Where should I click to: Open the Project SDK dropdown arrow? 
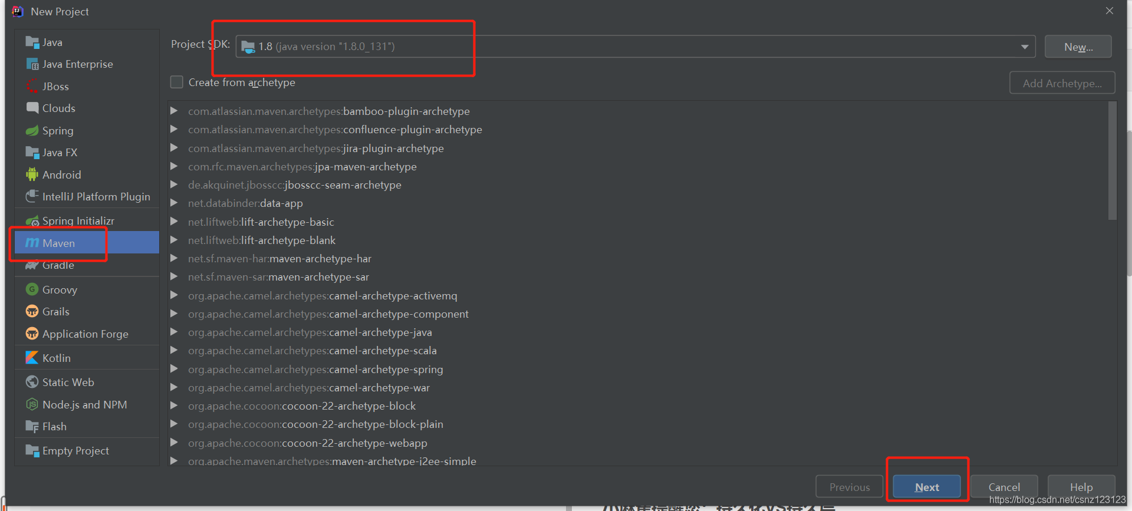click(1025, 47)
